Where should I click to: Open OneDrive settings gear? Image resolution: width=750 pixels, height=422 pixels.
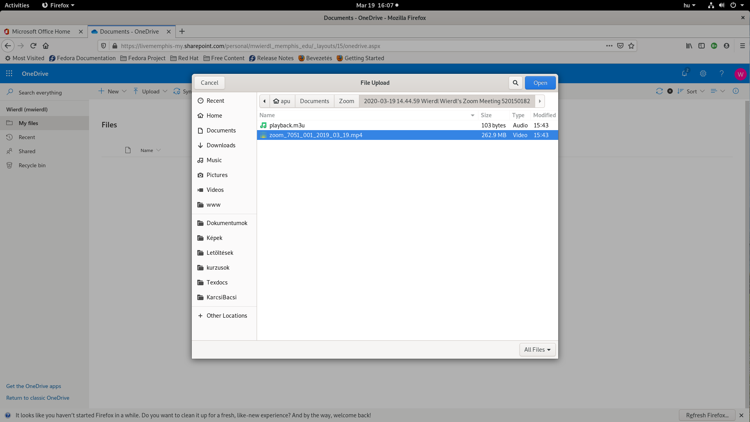pos(703,73)
